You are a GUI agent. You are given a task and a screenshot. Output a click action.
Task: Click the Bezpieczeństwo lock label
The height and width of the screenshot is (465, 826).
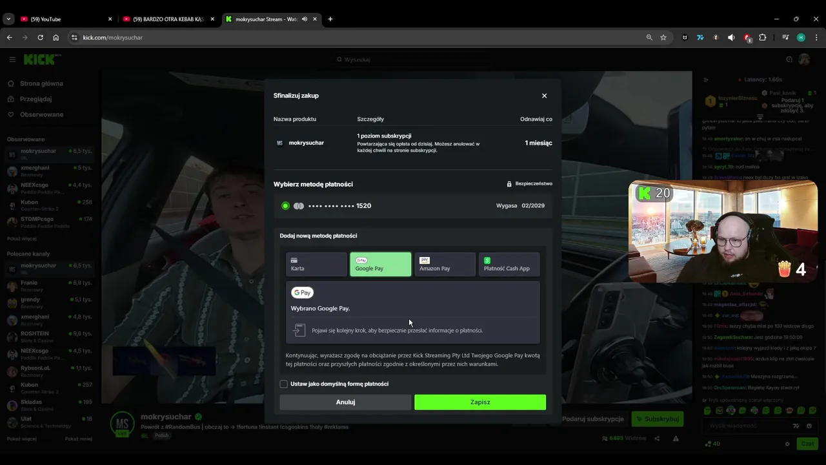coord(529,183)
